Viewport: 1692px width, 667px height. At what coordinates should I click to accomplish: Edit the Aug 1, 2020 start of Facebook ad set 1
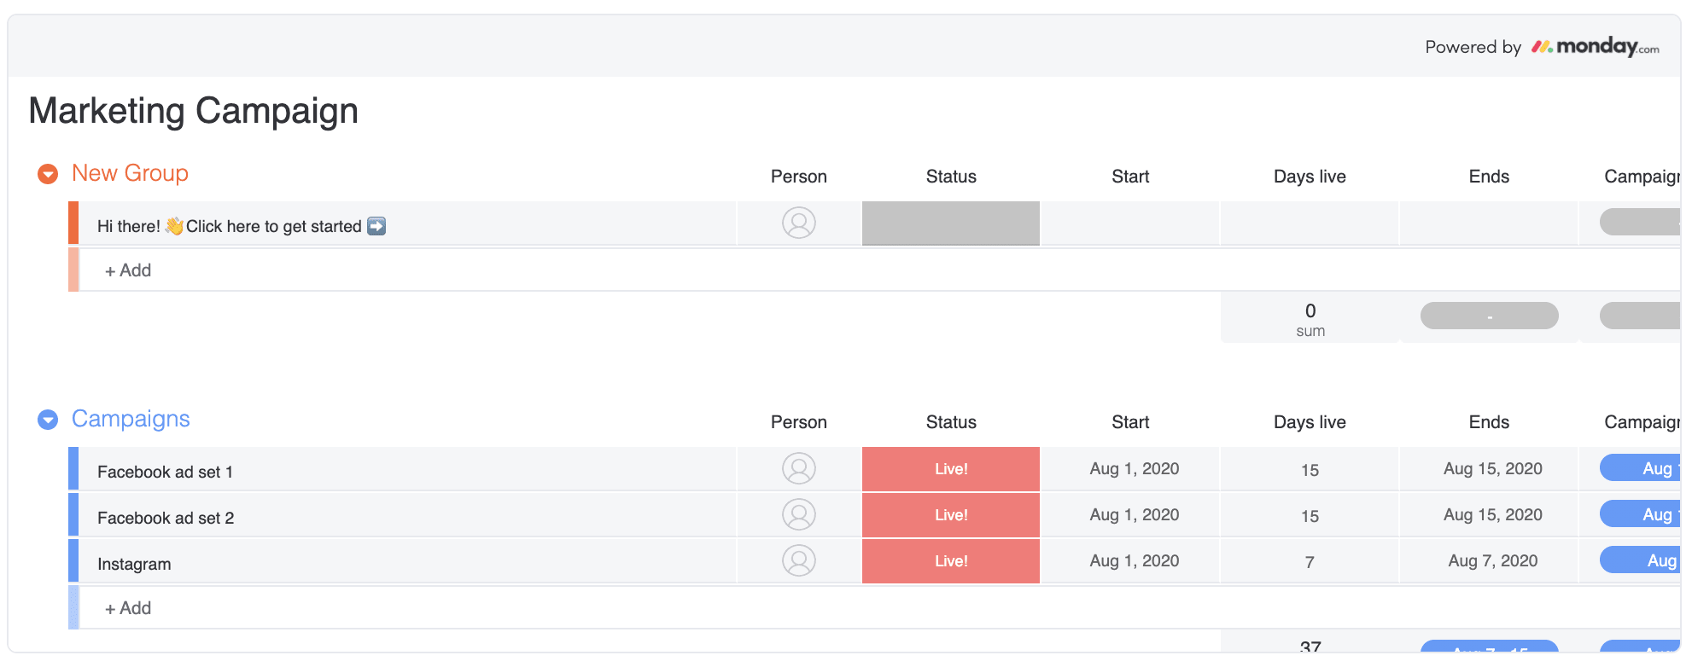click(1135, 469)
